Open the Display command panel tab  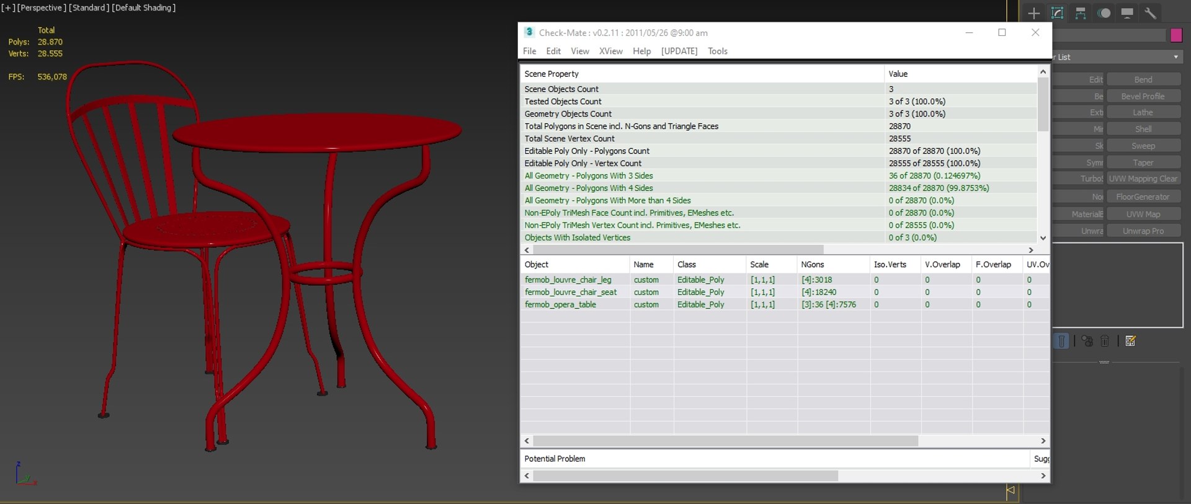[1127, 13]
